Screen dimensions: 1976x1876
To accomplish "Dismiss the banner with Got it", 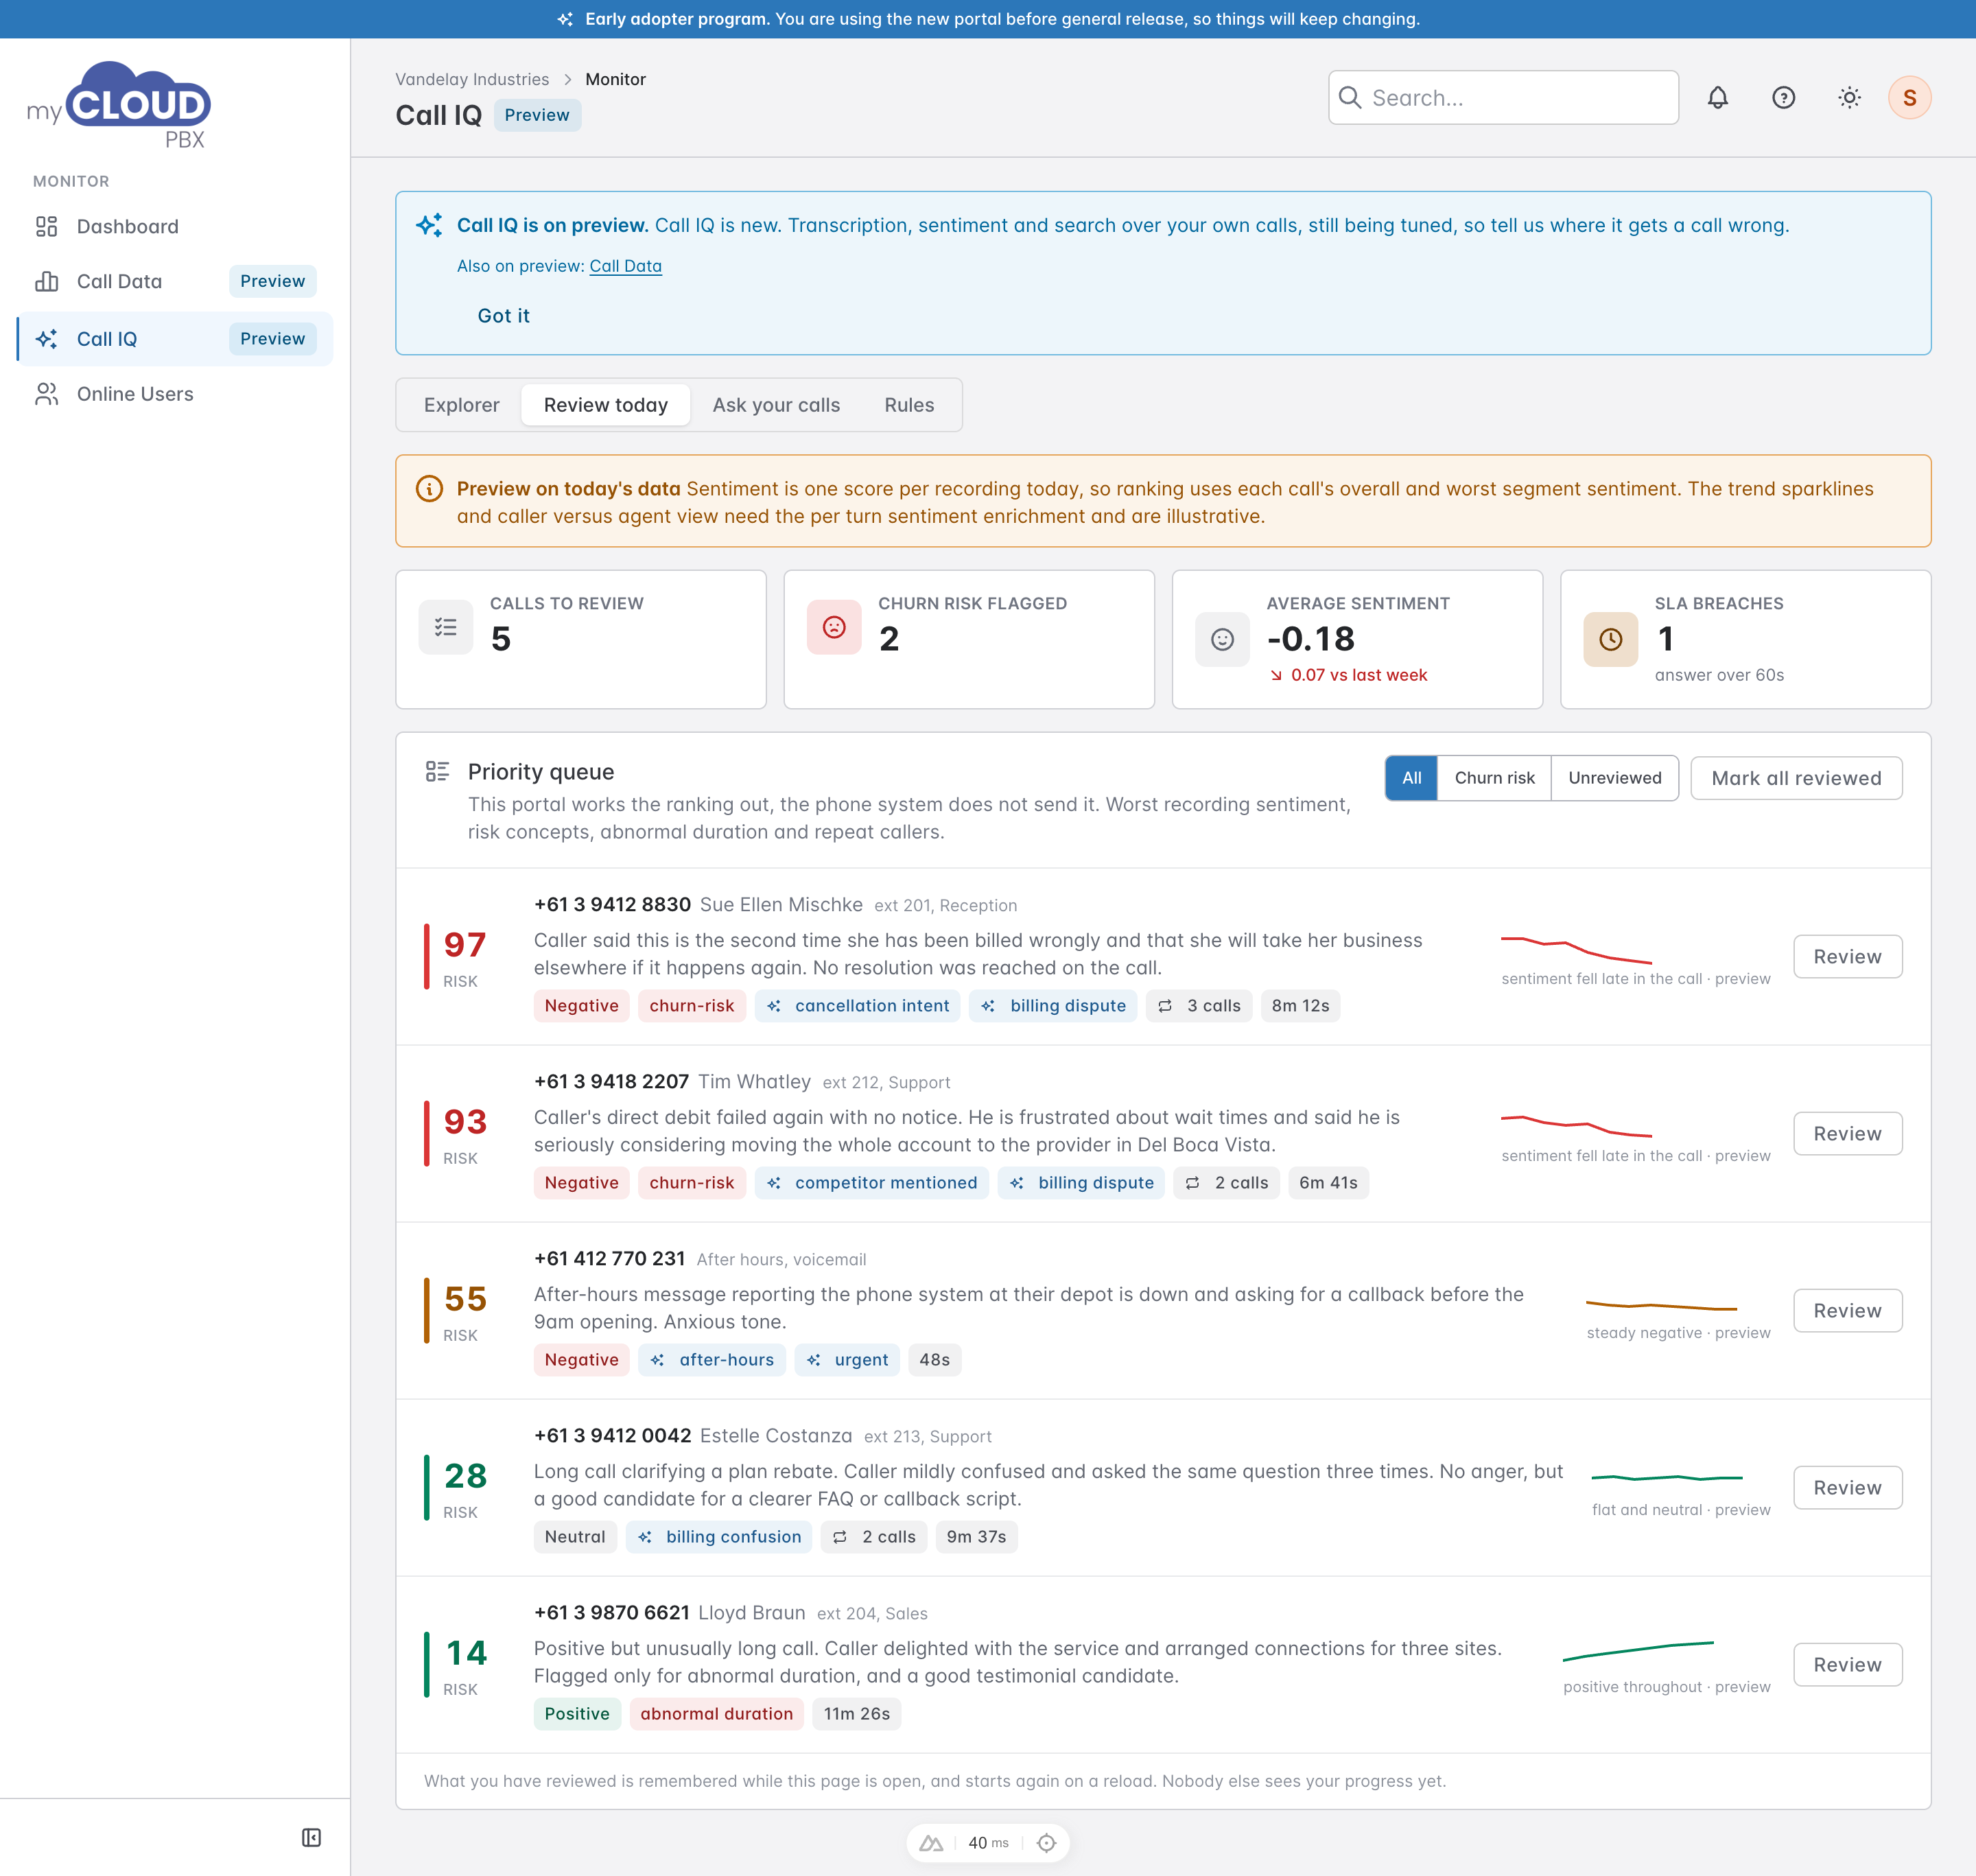I will (x=503, y=316).
